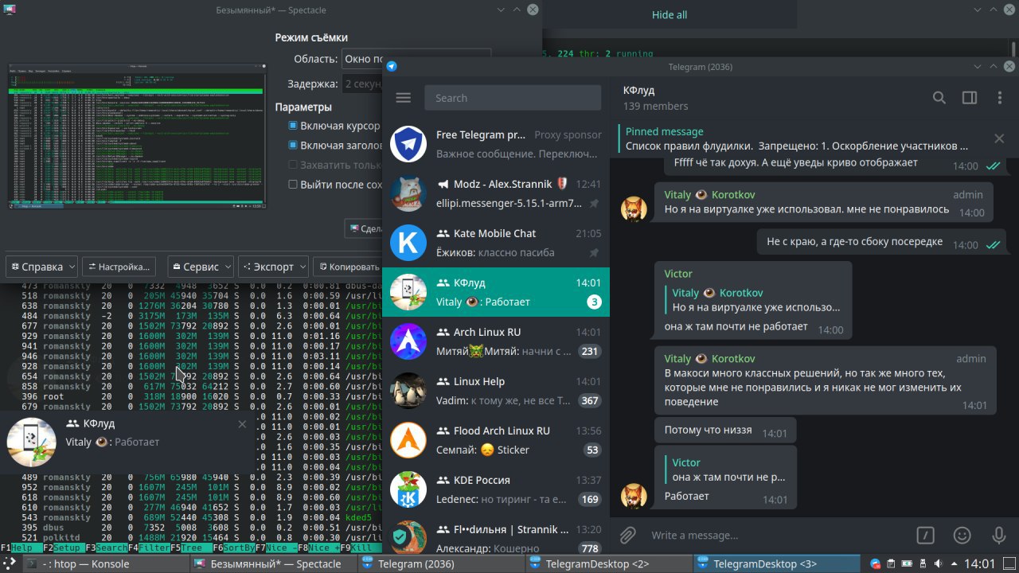The height and width of the screenshot is (573, 1019).
Task: Toggle the 'Включая курсор' checkbox in Spectacle
Action: tap(293, 126)
